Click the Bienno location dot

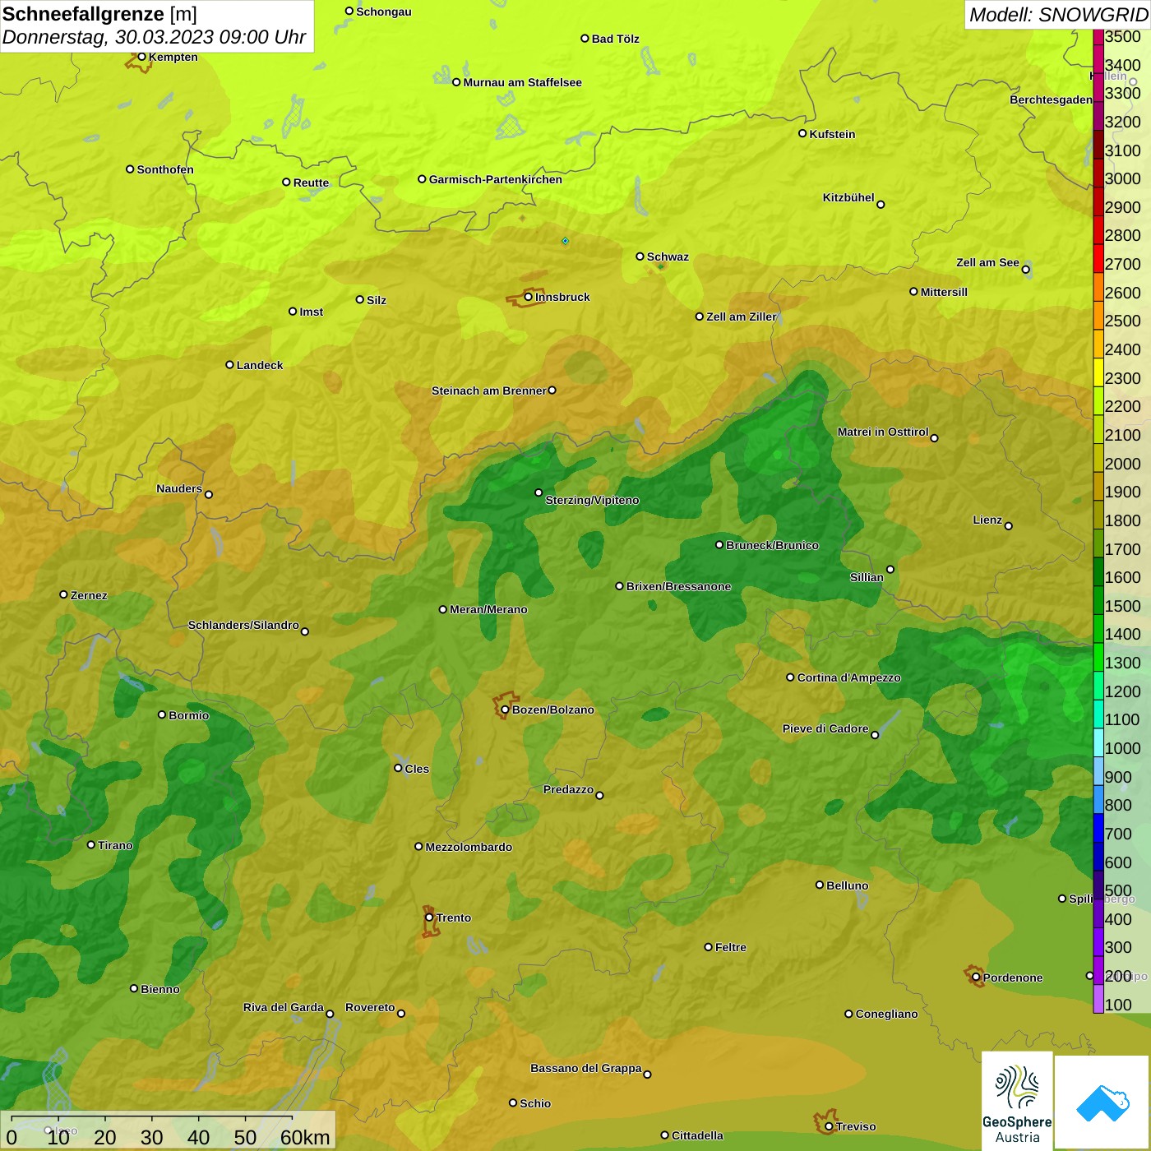134,988
